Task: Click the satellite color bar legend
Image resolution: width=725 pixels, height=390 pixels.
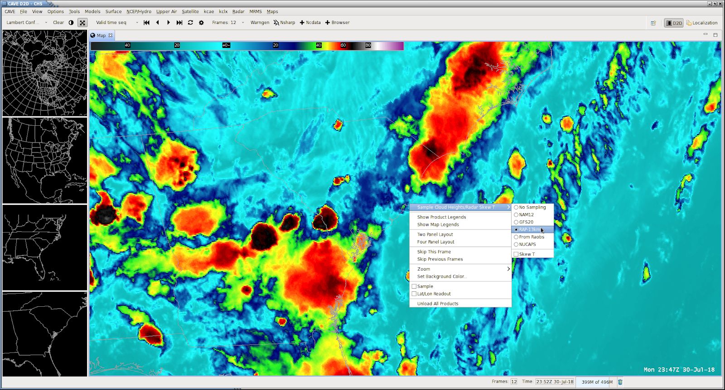Action: click(x=247, y=46)
